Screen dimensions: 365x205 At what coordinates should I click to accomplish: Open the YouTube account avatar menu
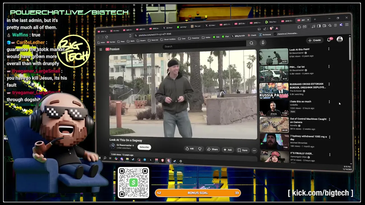(340, 39)
